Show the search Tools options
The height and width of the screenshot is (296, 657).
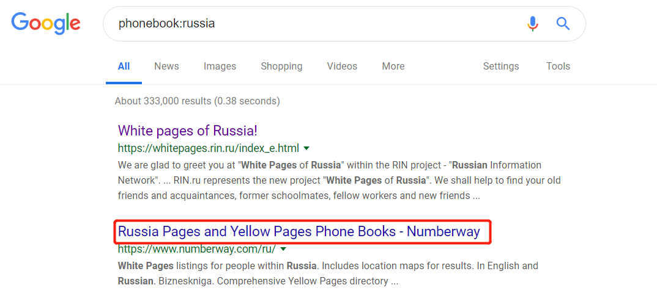[x=558, y=67]
